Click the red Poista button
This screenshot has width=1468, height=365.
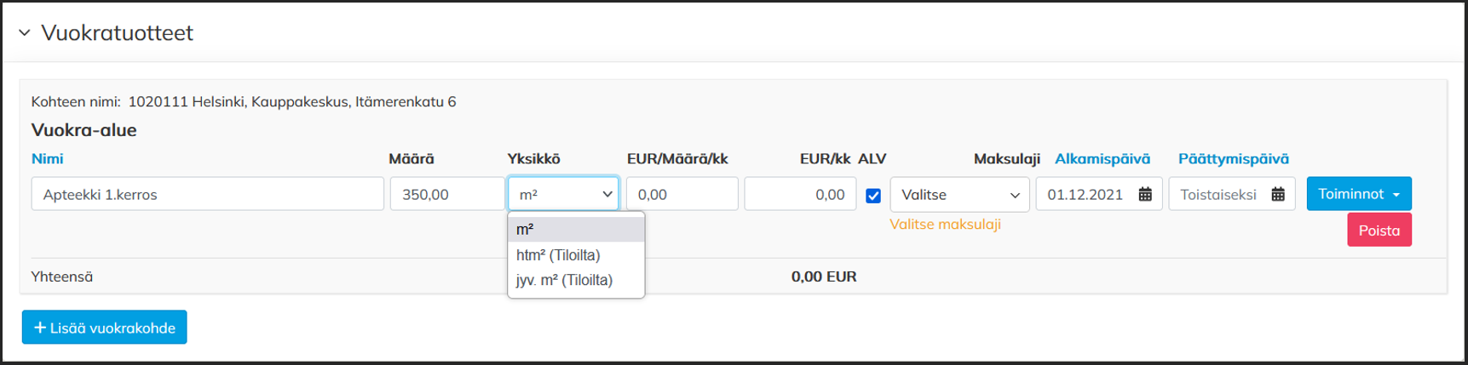[x=1379, y=231]
